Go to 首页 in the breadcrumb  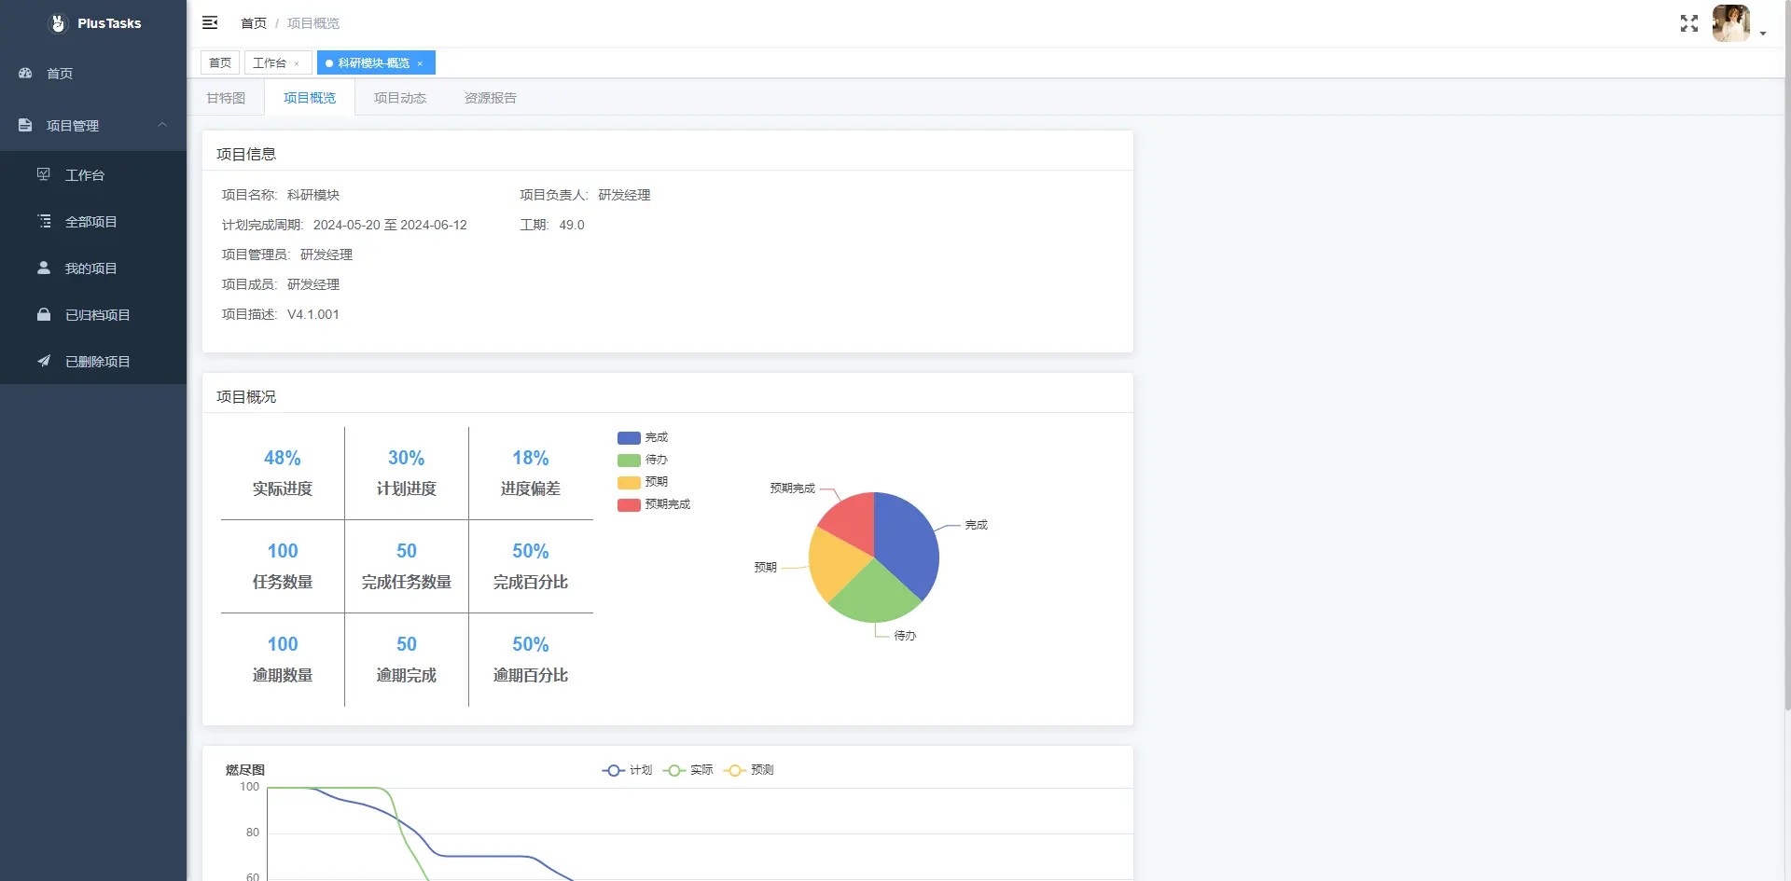click(253, 23)
